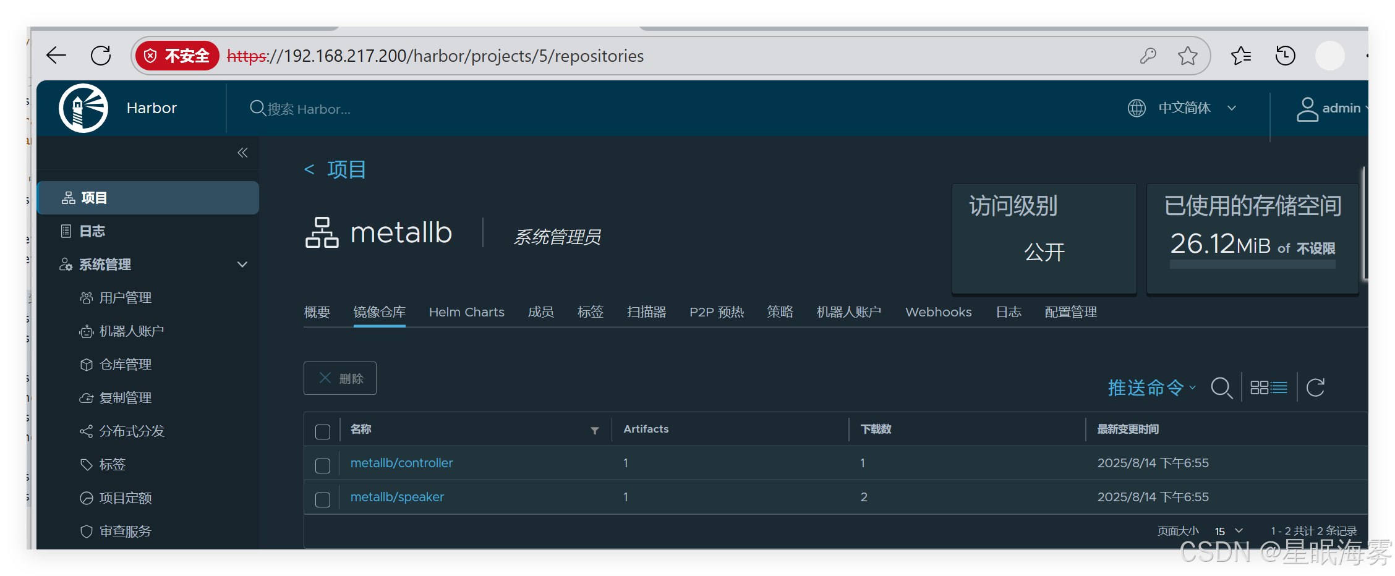
Task: Collapse the 系统管理 section chevron
Action: pyautogui.click(x=242, y=265)
